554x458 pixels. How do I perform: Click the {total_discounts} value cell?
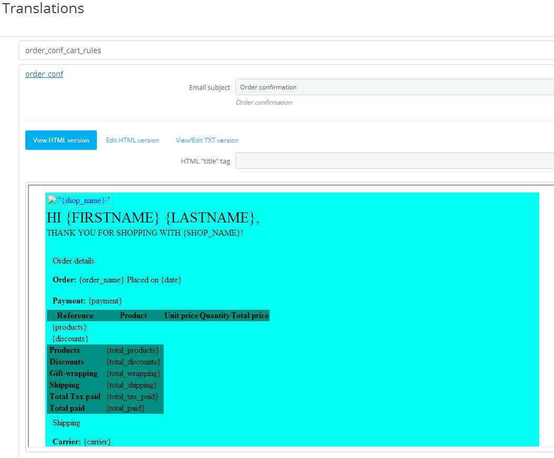pyautogui.click(x=134, y=362)
